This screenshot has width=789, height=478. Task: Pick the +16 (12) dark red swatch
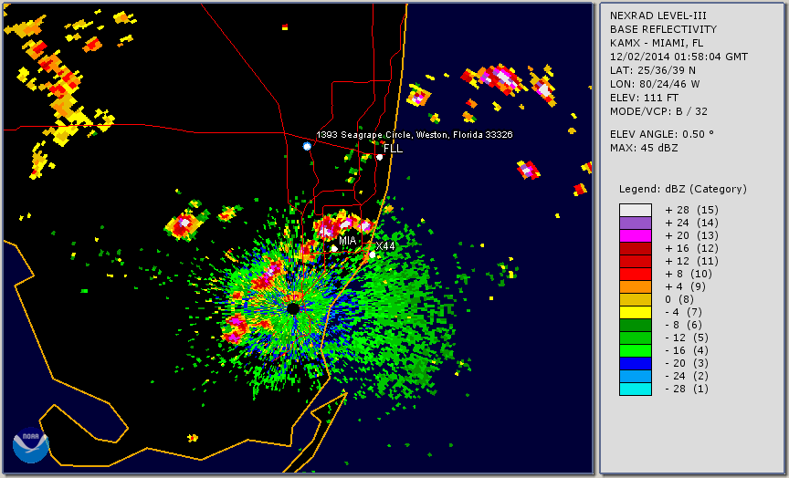point(636,249)
